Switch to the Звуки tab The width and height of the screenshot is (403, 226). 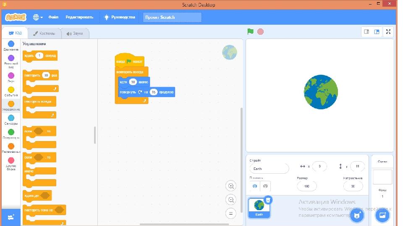point(75,33)
